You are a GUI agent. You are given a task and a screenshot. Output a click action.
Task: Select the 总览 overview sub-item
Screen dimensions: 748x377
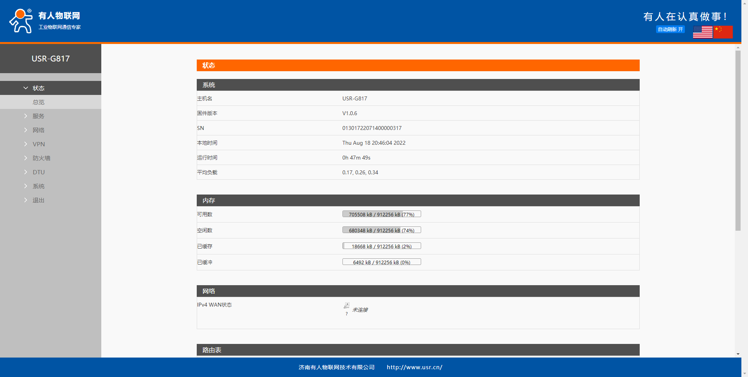point(38,102)
